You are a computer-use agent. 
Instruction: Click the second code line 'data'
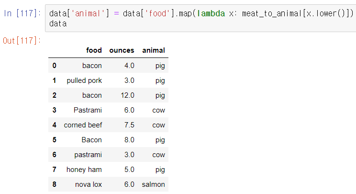pos(58,23)
